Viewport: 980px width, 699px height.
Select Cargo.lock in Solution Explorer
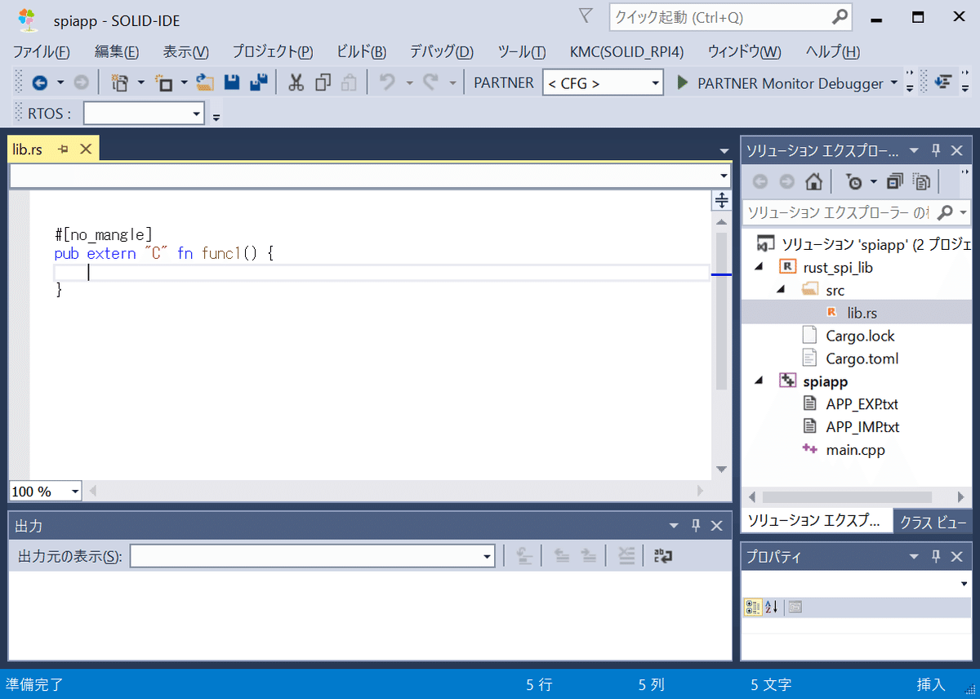860,336
